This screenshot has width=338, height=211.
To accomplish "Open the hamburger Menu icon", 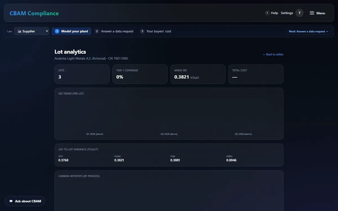I will (x=312, y=13).
